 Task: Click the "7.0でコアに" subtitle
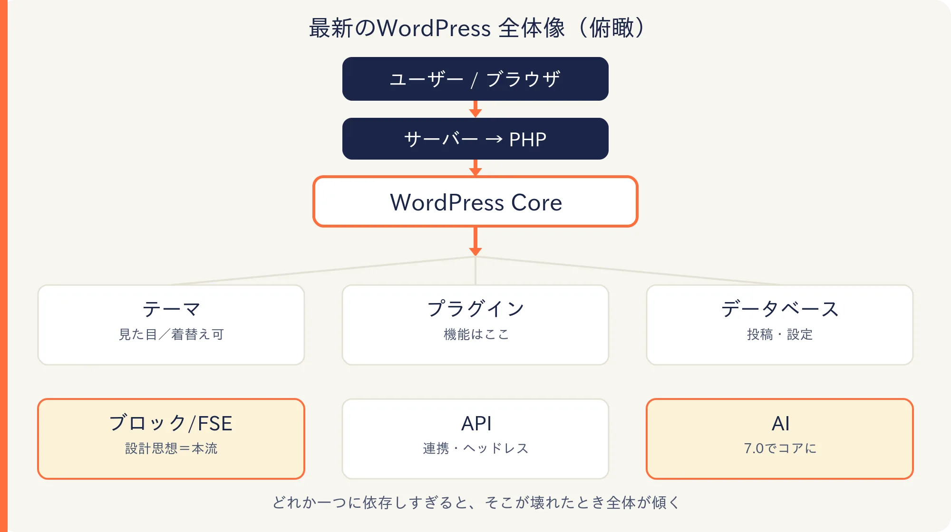[x=780, y=448]
